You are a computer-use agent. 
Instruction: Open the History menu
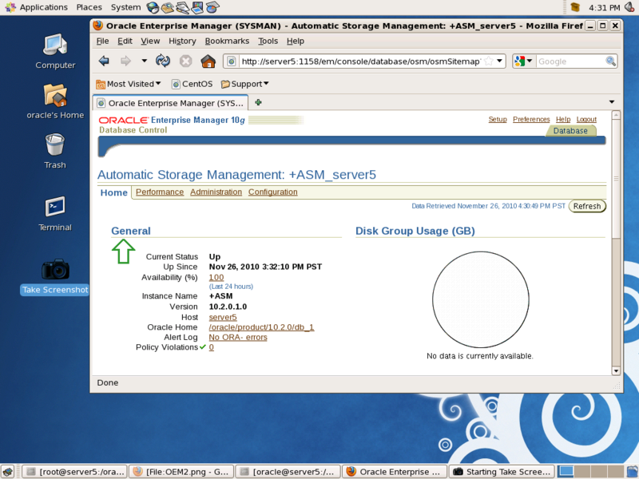(182, 42)
